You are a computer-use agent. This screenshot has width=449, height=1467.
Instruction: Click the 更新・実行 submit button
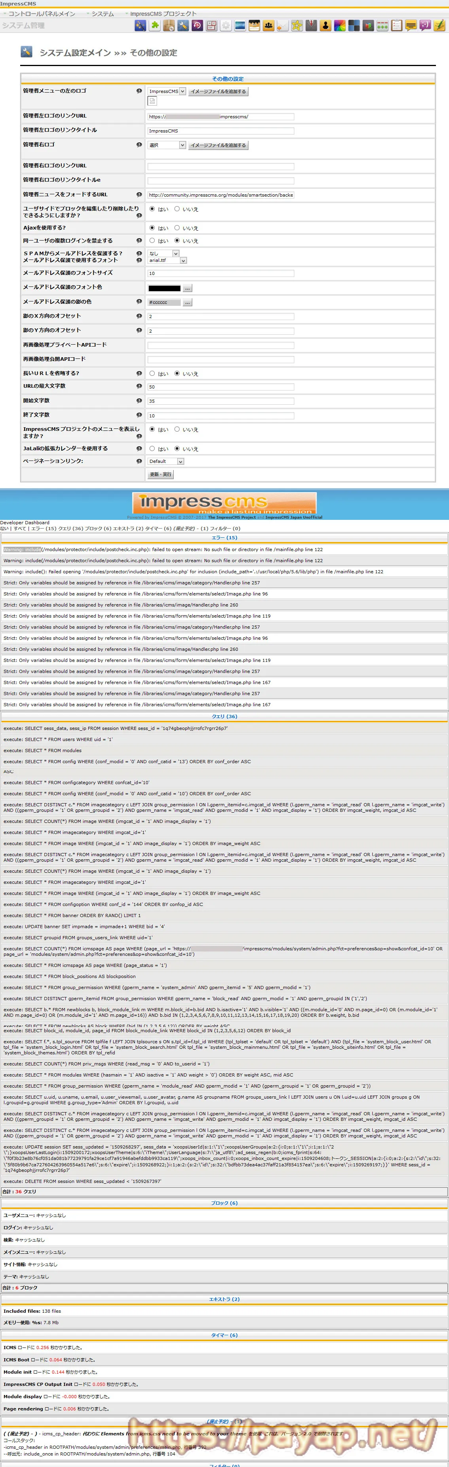point(161,474)
